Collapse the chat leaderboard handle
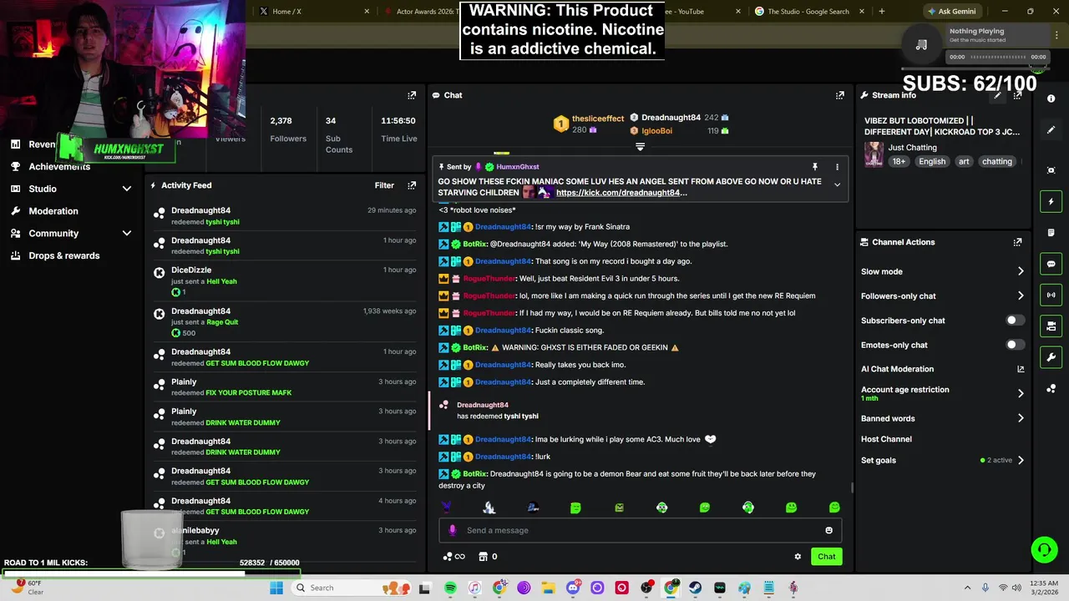This screenshot has width=1069, height=601. pyautogui.click(x=640, y=146)
